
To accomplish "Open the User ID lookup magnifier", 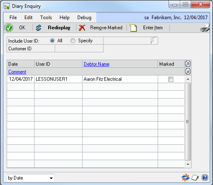I will tap(154, 41).
